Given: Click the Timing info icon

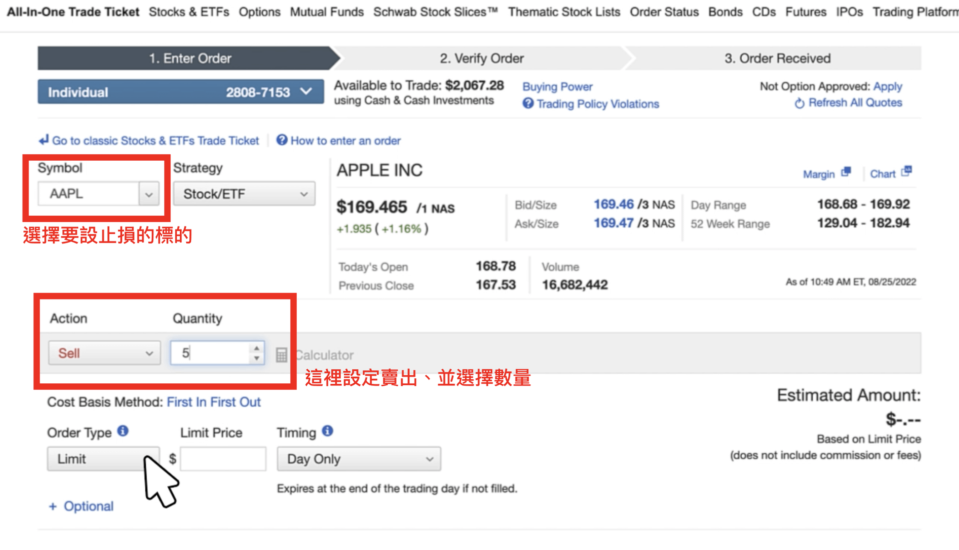Looking at the screenshot, I should pyautogui.click(x=328, y=431).
